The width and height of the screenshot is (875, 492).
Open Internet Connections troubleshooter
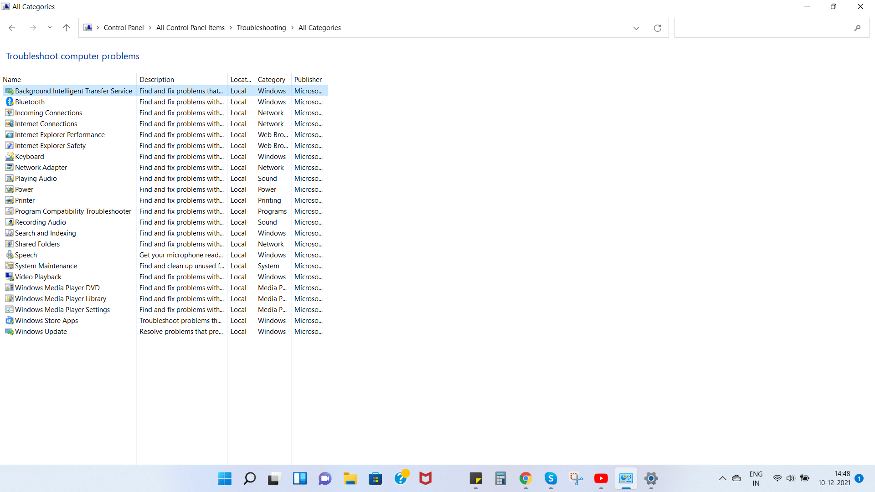click(x=46, y=123)
